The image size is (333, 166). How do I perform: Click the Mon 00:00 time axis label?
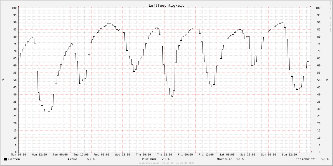point(19,155)
